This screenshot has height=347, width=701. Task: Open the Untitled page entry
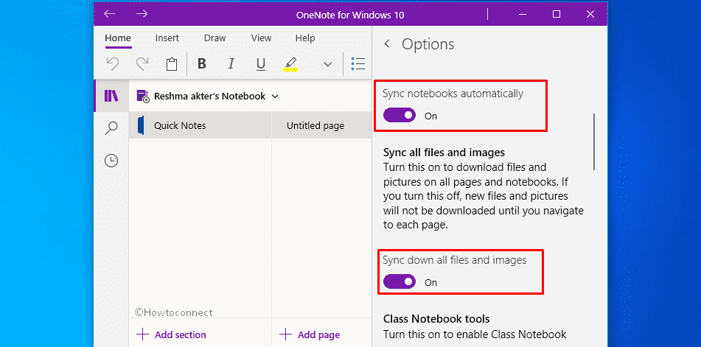click(x=322, y=125)
